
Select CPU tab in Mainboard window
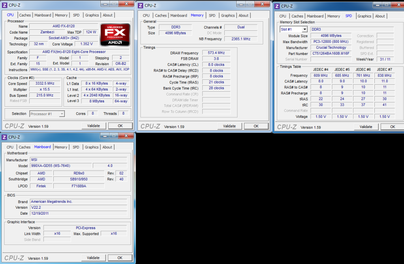coord(10,147)
